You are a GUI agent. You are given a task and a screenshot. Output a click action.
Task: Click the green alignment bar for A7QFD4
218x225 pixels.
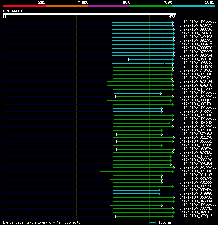tap(140, 82)
